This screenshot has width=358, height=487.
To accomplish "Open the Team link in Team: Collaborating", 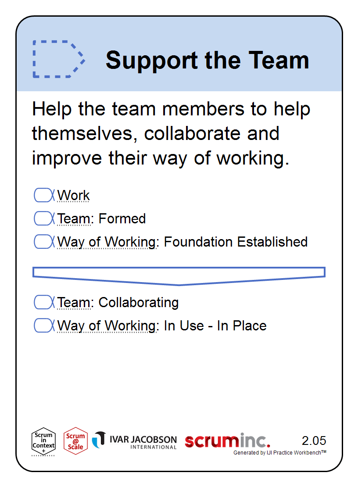I will [x=74, y=303].
